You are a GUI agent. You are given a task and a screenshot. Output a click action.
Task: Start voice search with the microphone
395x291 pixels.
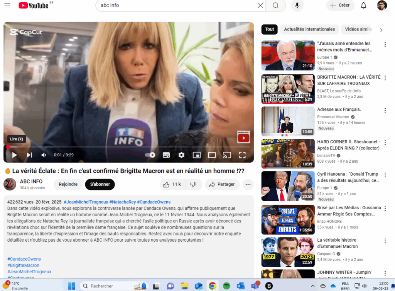tap(297, 5)
